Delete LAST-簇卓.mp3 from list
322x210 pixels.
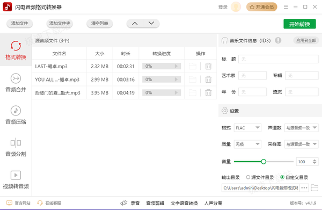208,66
